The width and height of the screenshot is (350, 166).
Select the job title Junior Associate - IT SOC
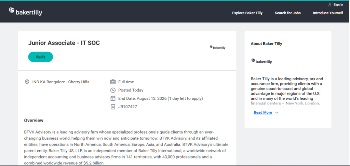(x=64, y=43)
